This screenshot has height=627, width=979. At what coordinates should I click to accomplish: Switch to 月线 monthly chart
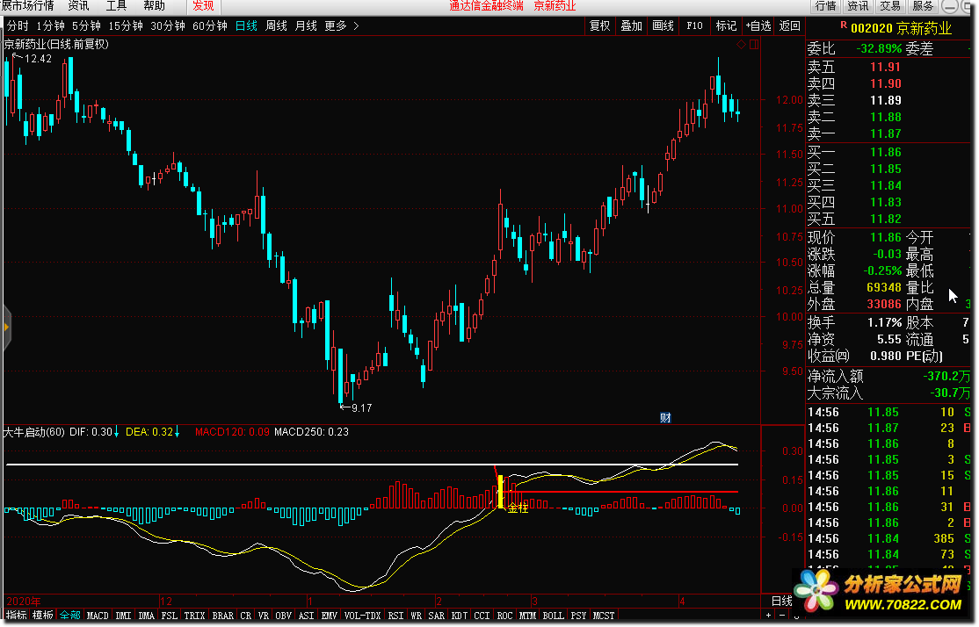(306, 25)
